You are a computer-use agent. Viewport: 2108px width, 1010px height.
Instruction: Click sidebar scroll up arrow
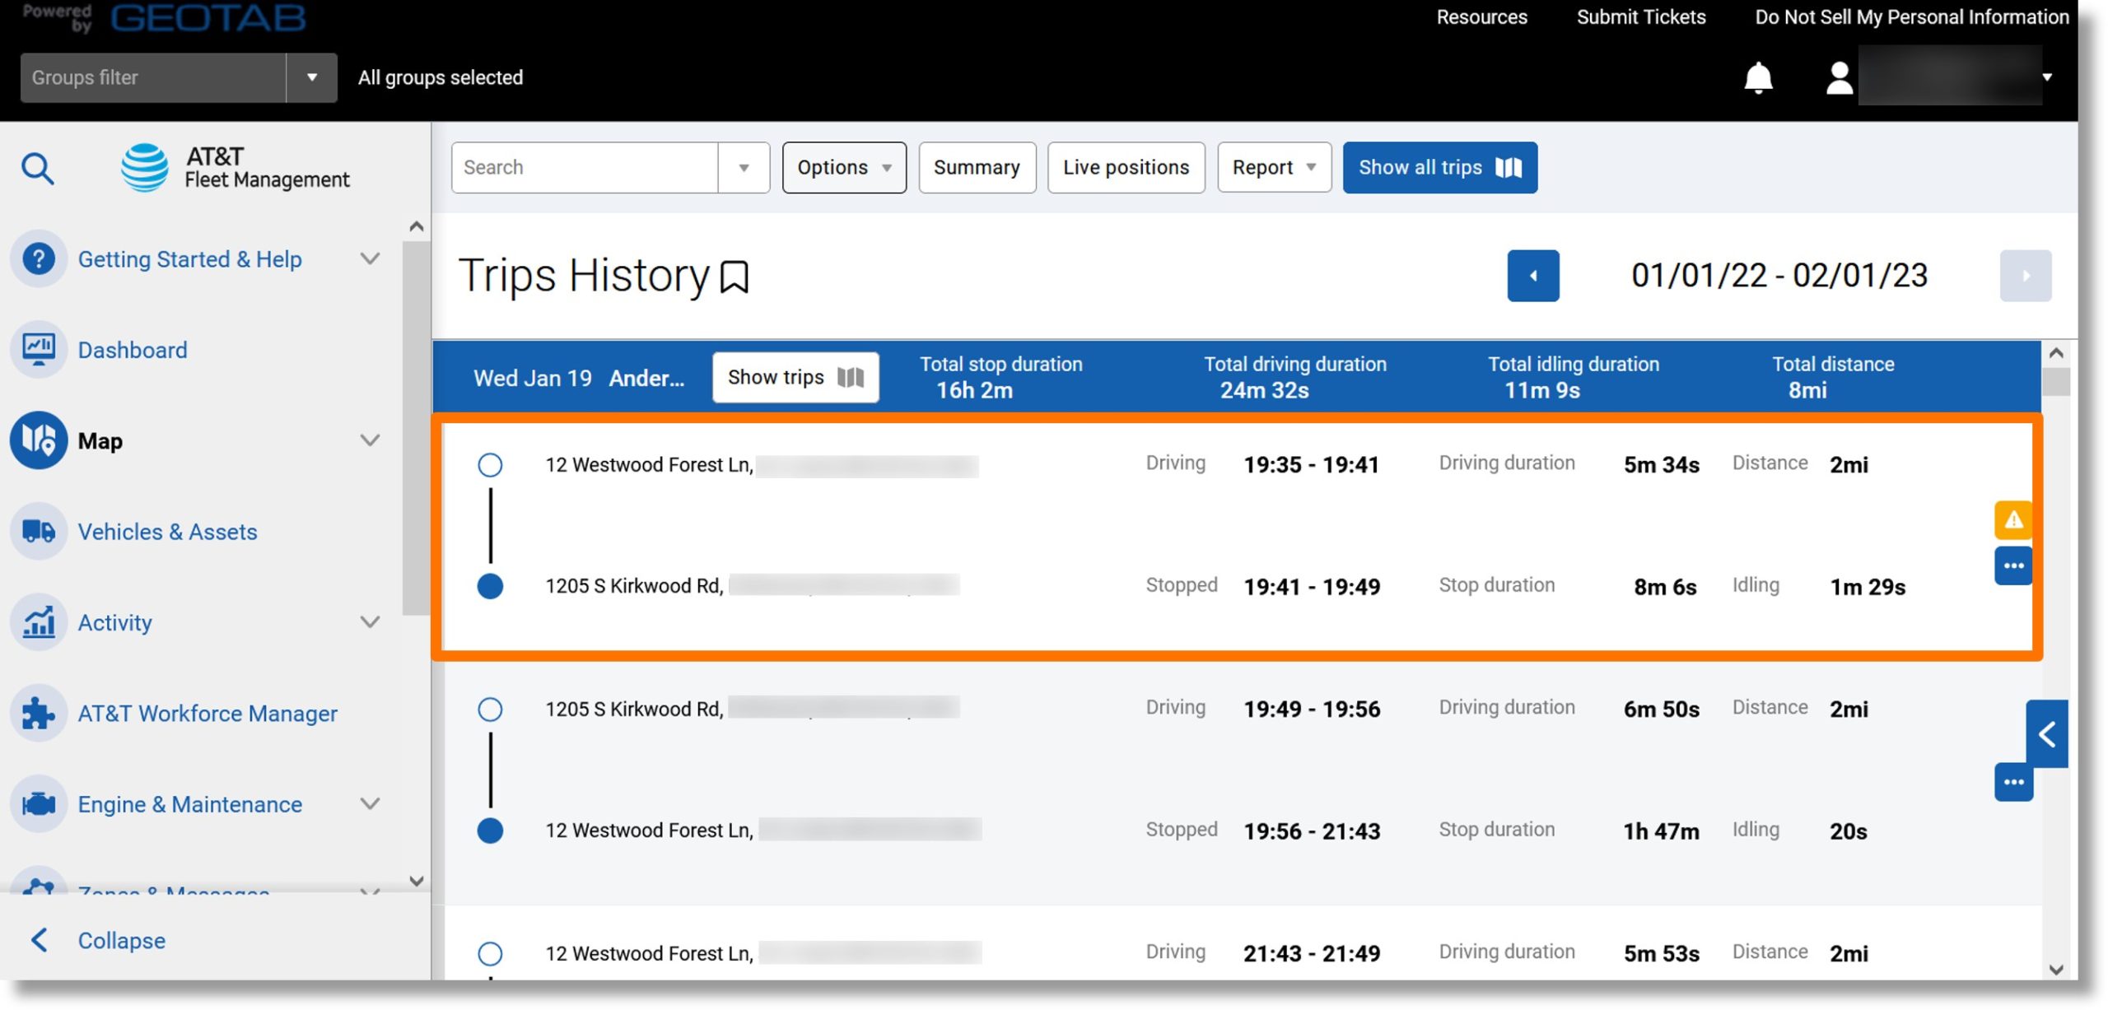tap(417, 226)
